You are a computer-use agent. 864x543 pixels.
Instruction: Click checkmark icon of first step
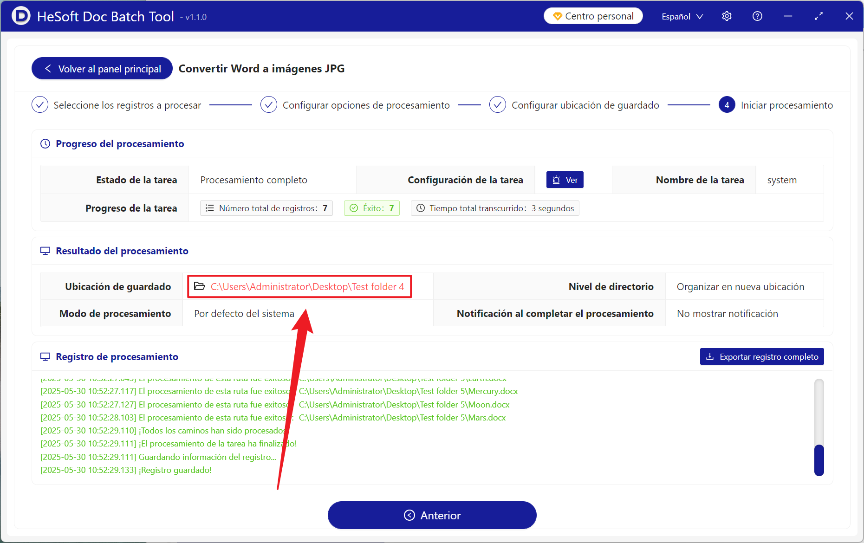click(x=40, y=105)
